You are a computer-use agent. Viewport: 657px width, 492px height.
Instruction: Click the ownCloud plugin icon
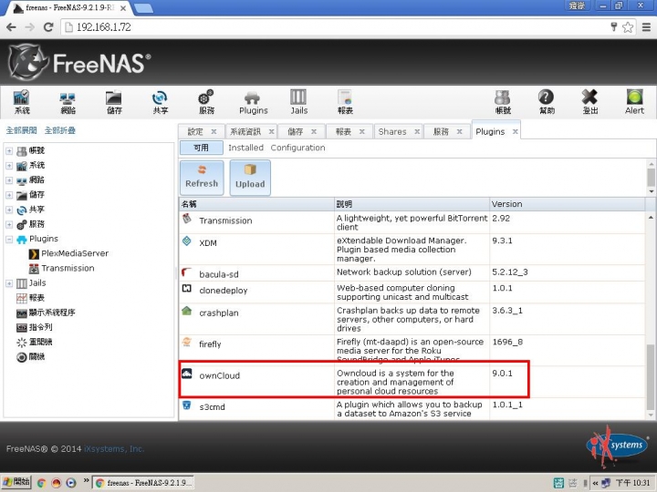[x=187, y=374]
